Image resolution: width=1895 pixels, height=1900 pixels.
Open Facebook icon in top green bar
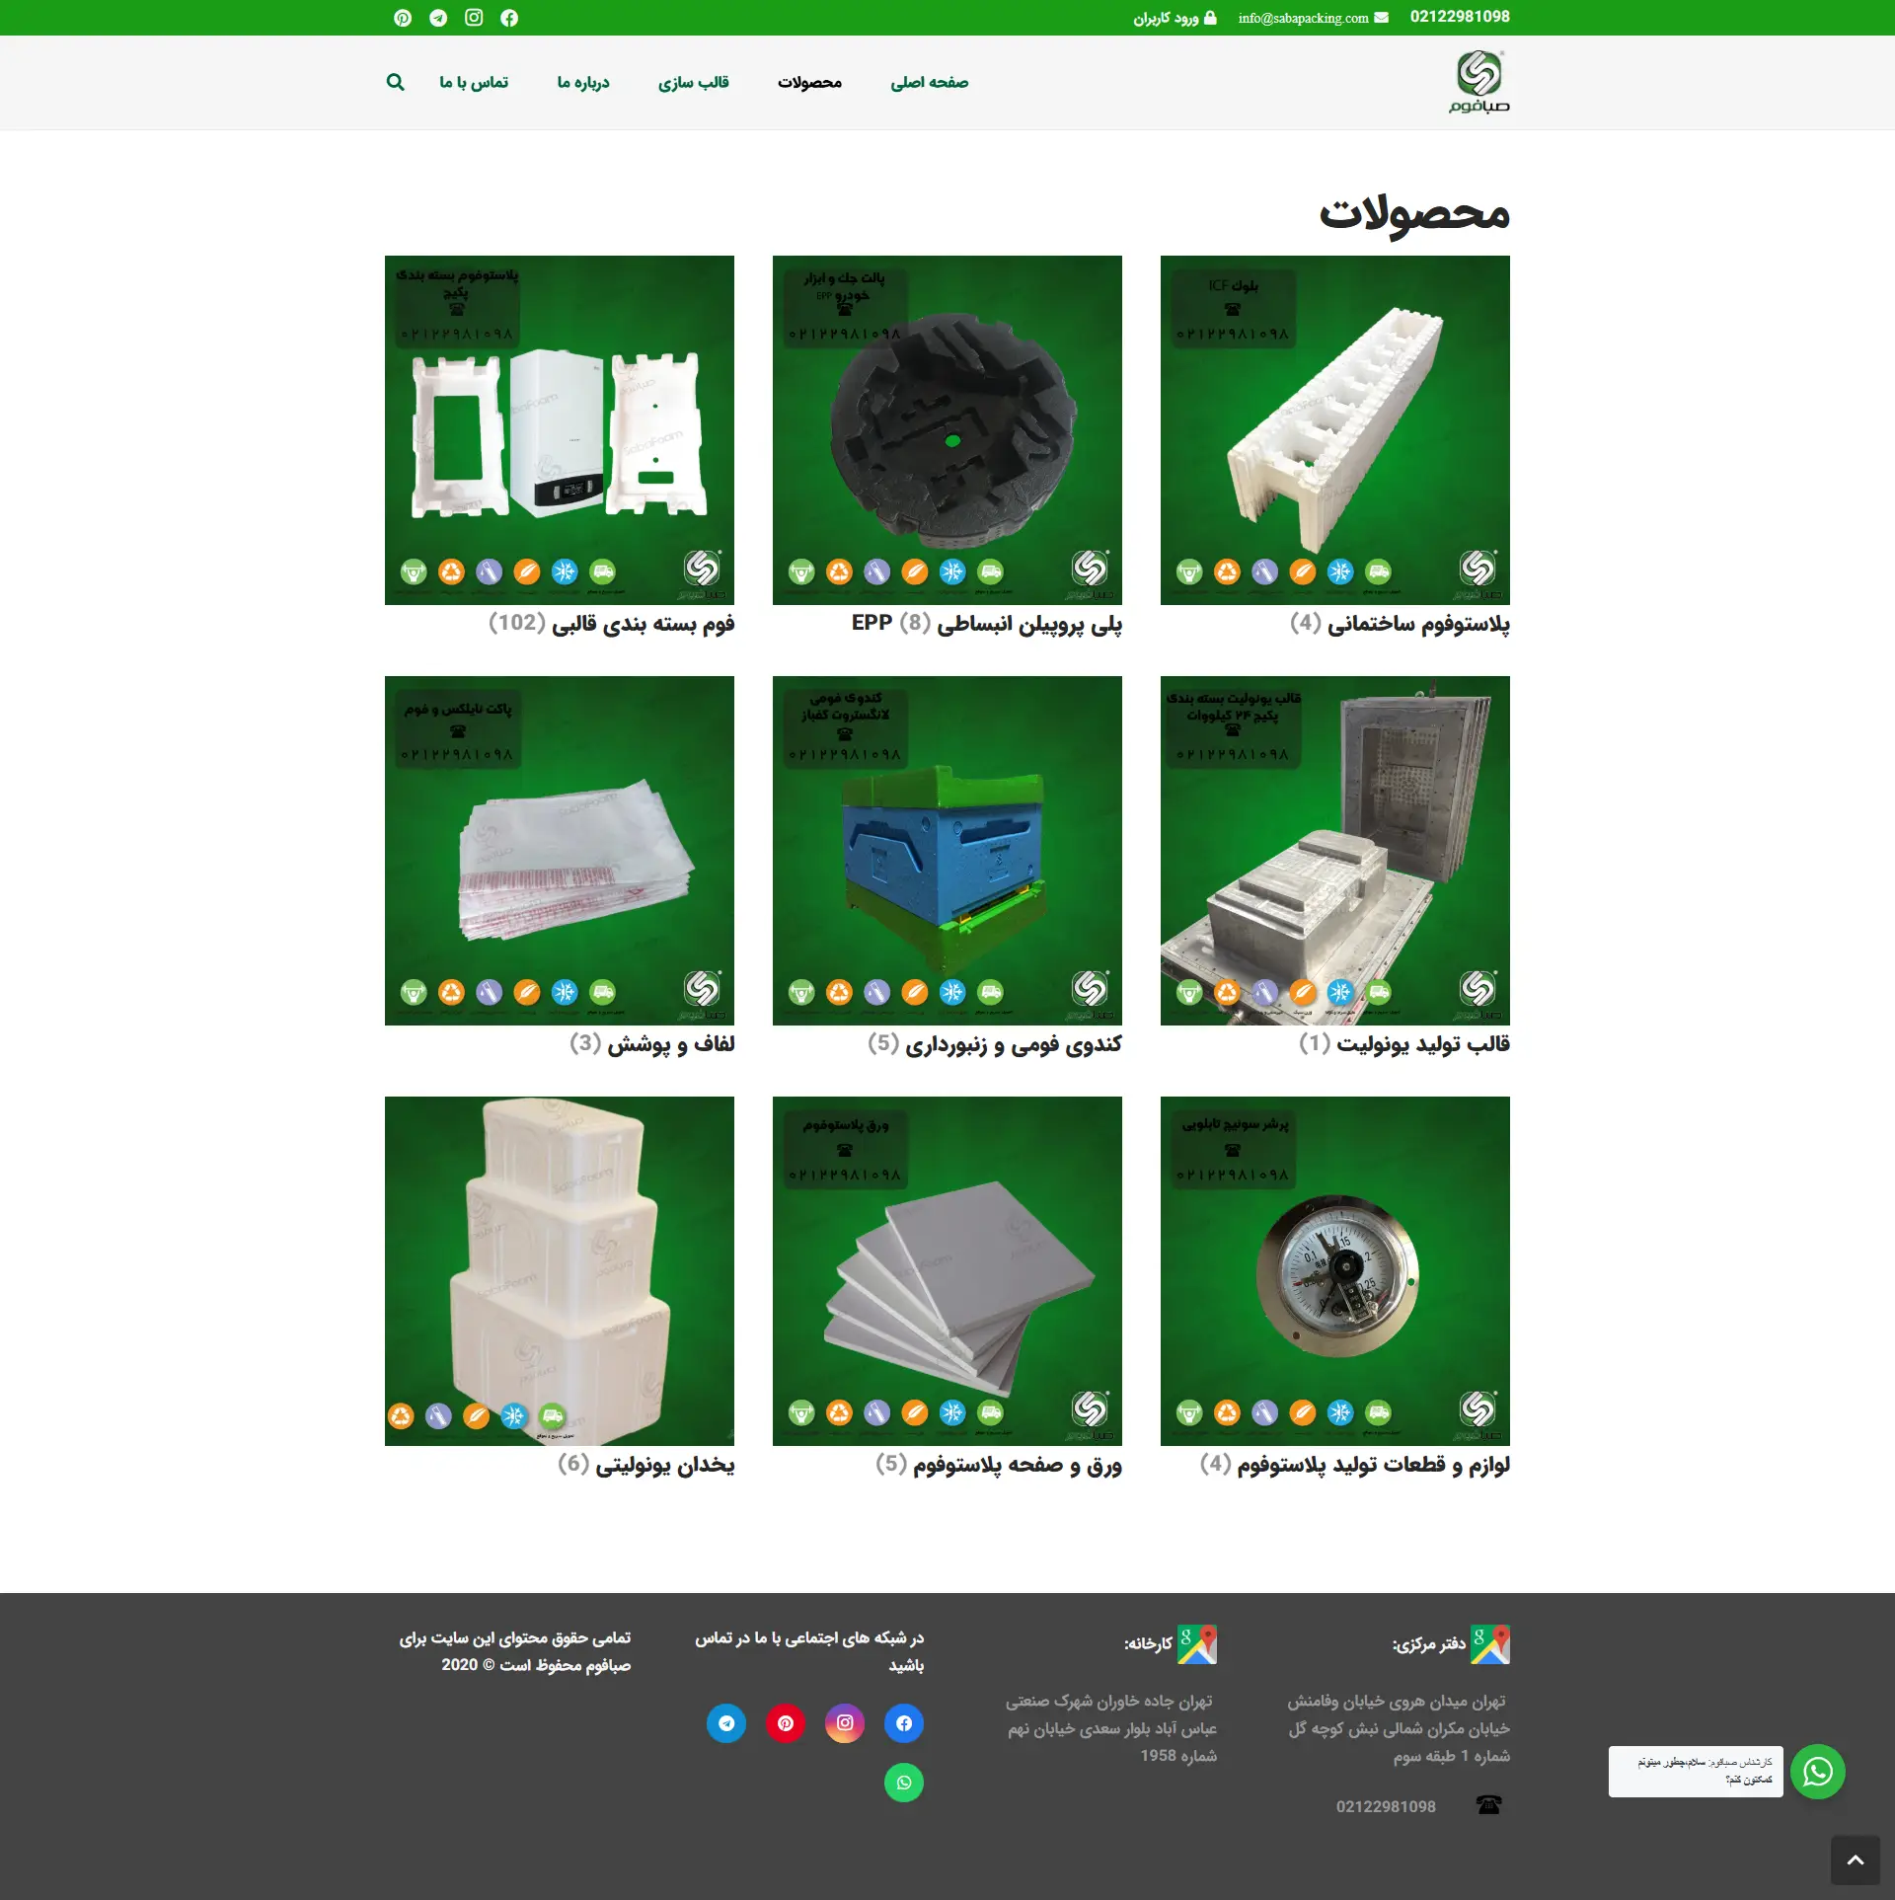509,18
